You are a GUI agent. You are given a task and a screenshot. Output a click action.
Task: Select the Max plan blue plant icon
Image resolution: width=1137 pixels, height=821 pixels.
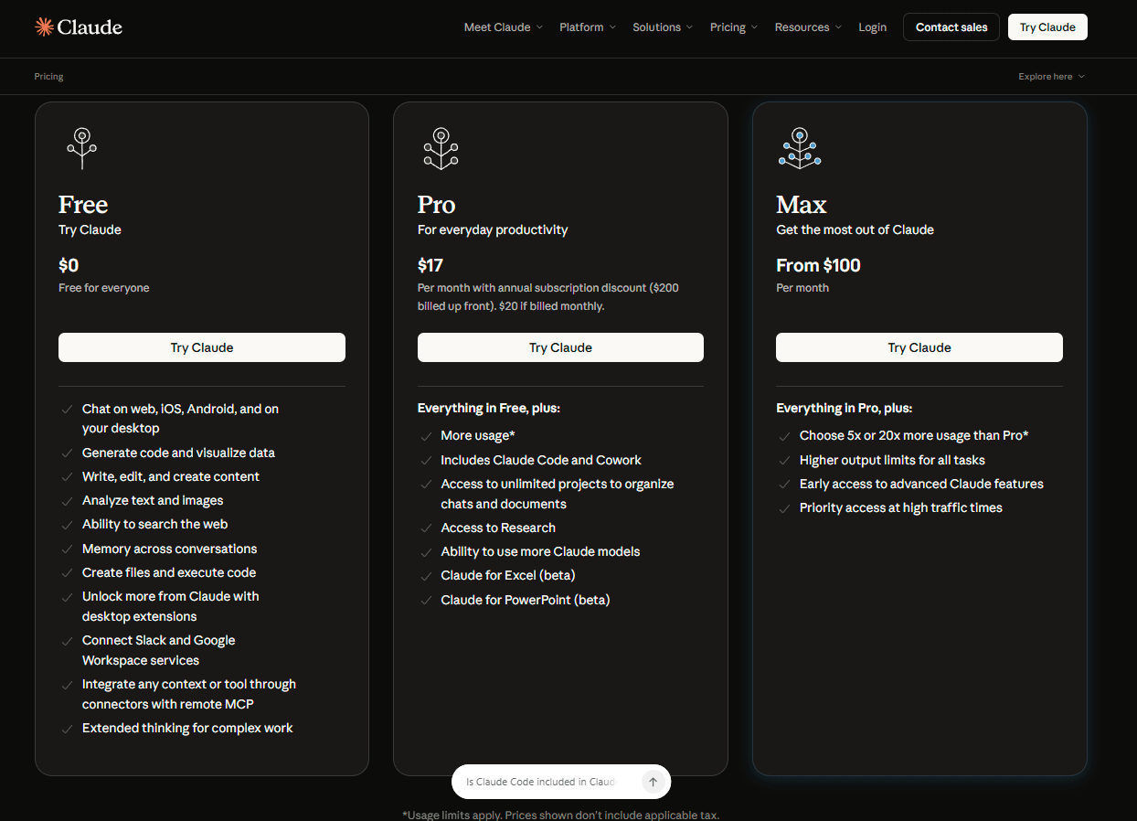(x=800, y=146)
